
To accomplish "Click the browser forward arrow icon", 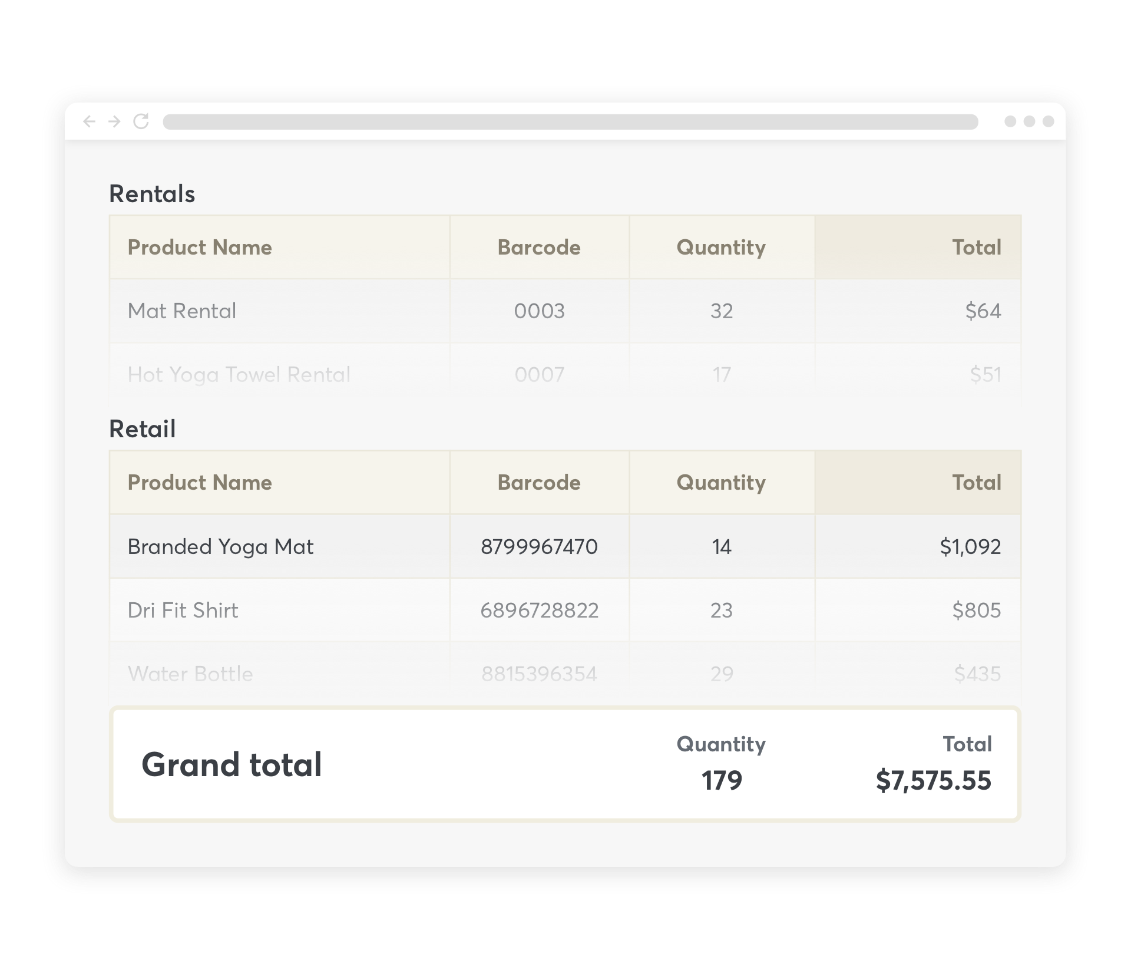I will point(115,121).
